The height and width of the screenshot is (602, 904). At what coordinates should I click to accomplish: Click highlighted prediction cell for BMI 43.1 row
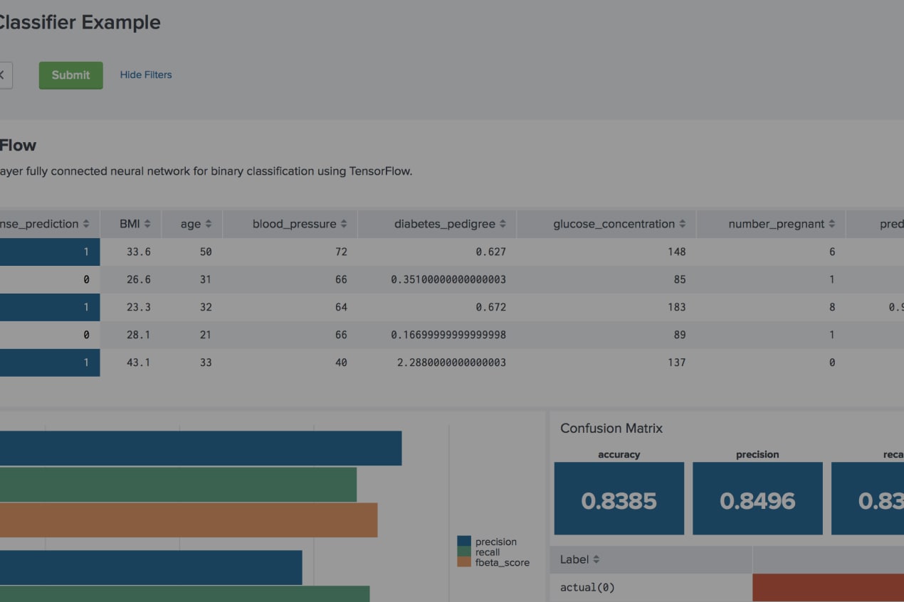point(50,362)
